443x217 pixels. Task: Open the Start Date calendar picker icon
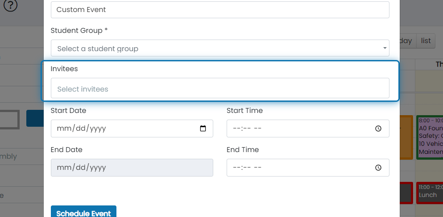click(203, 129)
